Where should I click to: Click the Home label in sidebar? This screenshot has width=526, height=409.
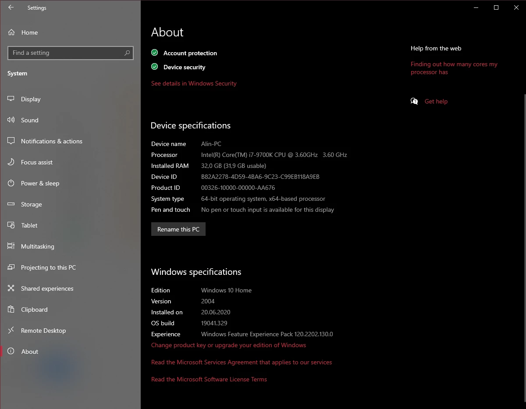(x=29, y=32)
